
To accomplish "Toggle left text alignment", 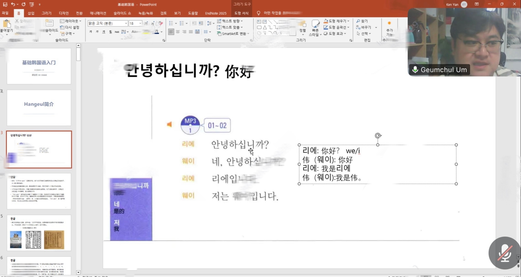I will click(x=171, y=32).
